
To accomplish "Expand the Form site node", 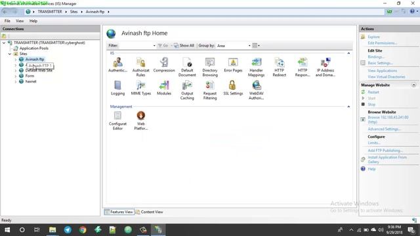I will (x=16, y=76).
